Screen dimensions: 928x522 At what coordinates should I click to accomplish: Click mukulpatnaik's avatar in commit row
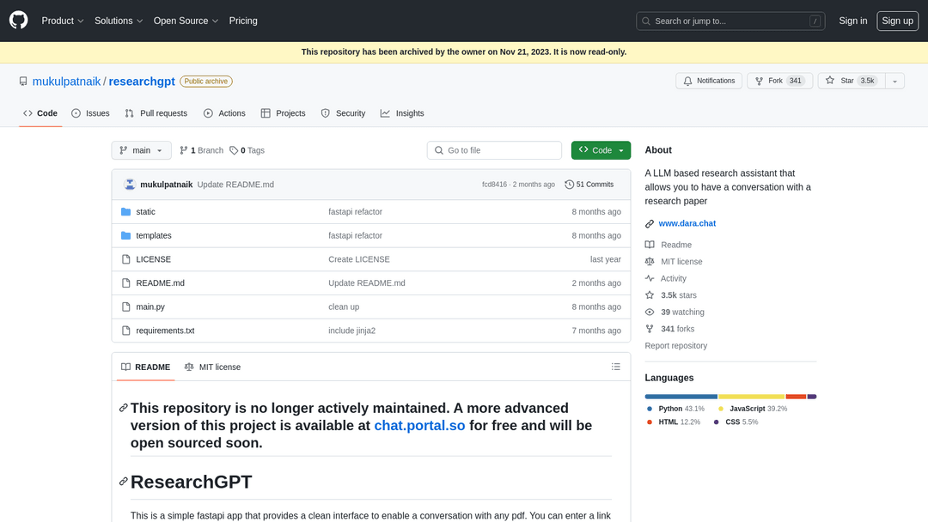[130, 185]
